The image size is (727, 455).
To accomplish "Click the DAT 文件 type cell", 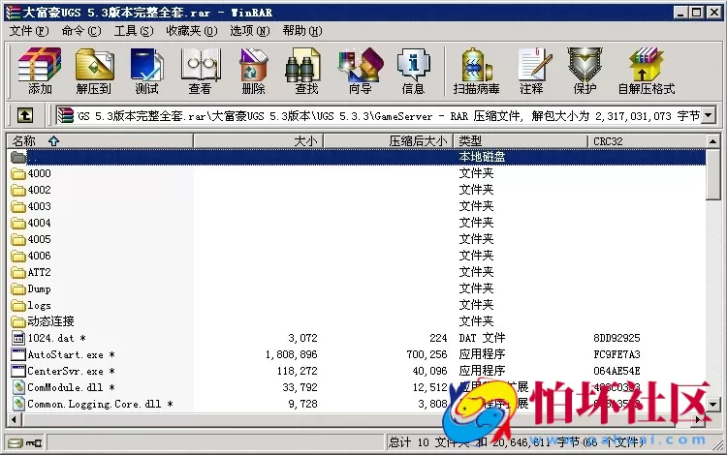I will (482, 339).
